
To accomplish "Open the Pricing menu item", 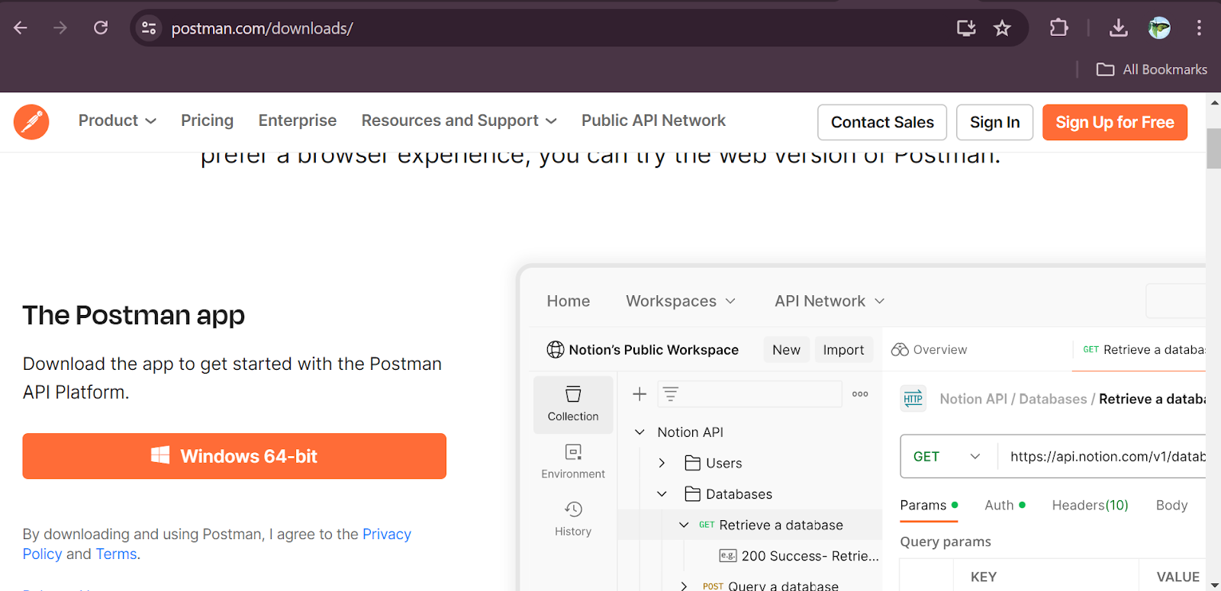I will (207, 120).
